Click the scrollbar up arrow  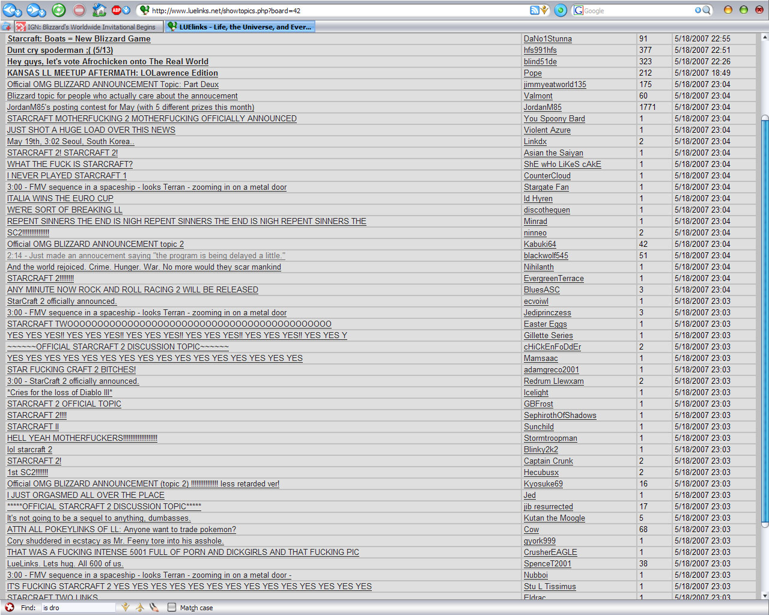click(765, 37)
